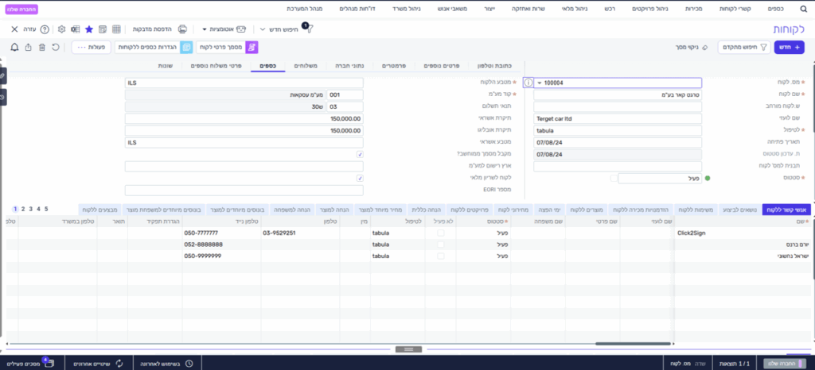The width and height of the screenshot is (815, 370).
Task: Open settings gear icon in toolbar
Action: pos(61,29)
